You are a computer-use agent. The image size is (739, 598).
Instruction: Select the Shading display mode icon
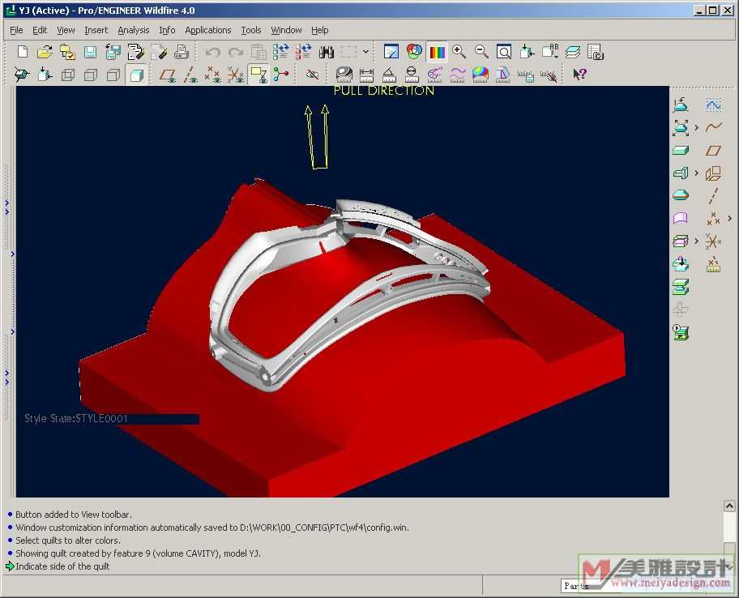pos(136,75)
